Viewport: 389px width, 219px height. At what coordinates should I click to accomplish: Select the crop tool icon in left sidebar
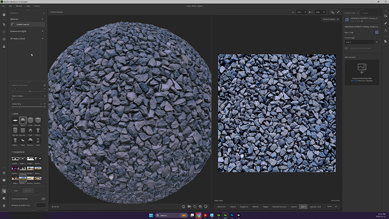[4, 24]
